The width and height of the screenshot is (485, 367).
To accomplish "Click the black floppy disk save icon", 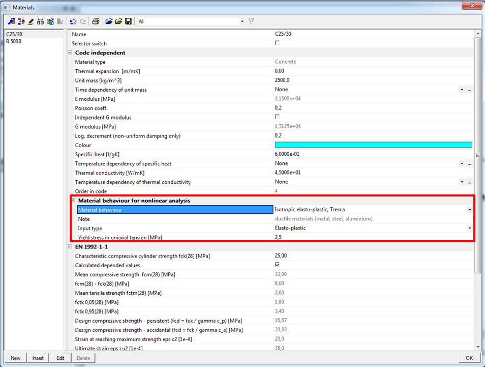I will (128, 21).
